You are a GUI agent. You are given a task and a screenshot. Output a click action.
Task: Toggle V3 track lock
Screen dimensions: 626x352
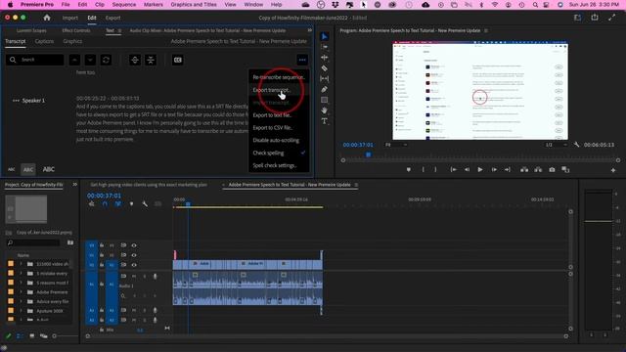(102, 245)
